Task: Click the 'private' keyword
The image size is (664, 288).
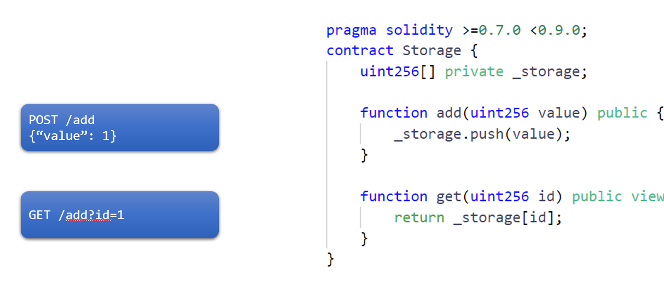Action: pyautogui.click(x=474, y=72)
